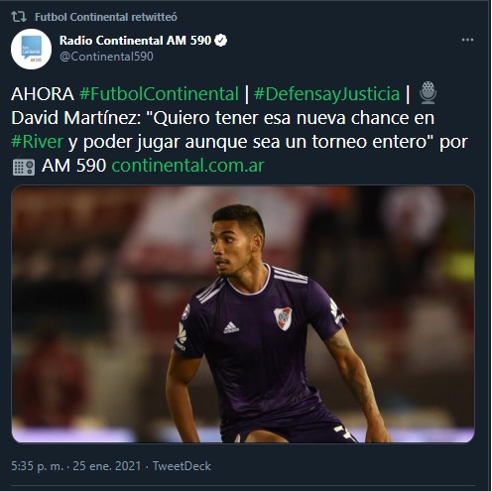Open the three-dot tweet options menu
492x491 pixels.
click(467, 40)
